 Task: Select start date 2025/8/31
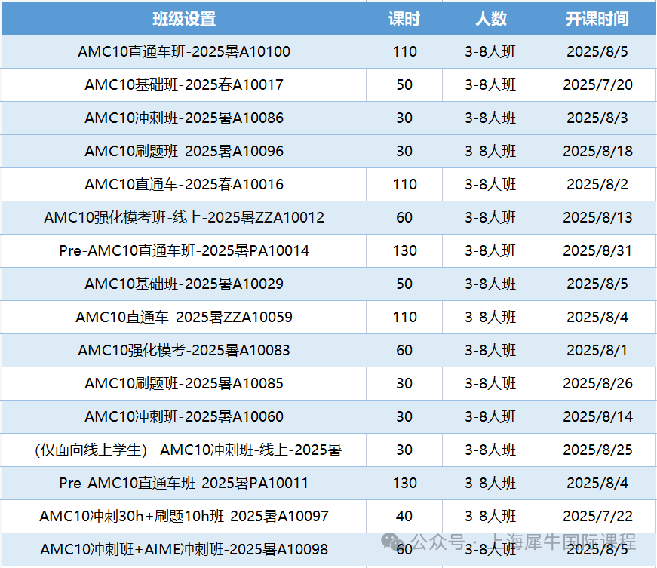[597, 250]
